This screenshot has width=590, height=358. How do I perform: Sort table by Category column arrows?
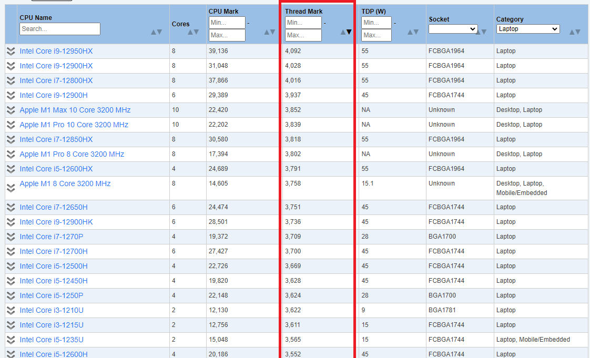575,32
